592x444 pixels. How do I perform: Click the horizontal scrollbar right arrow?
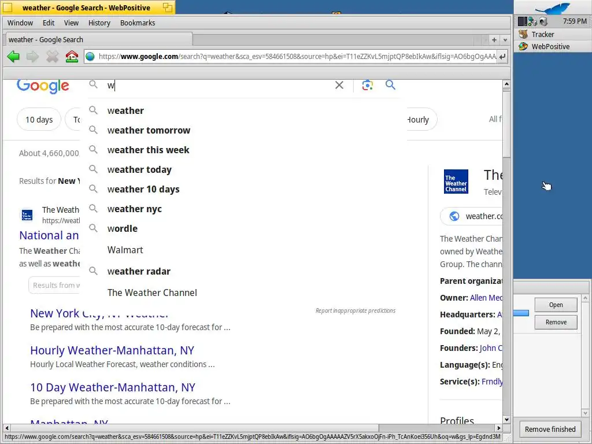tap(499, 428)
